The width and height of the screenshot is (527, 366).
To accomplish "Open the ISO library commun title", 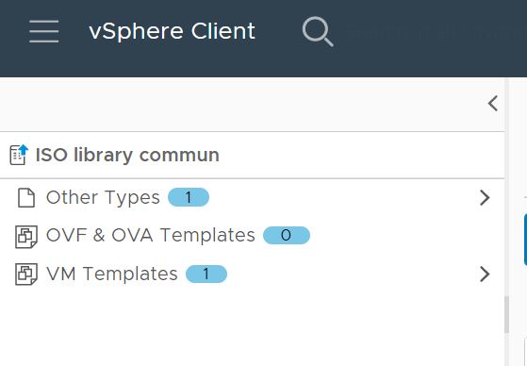I will (x=127, y=155).
